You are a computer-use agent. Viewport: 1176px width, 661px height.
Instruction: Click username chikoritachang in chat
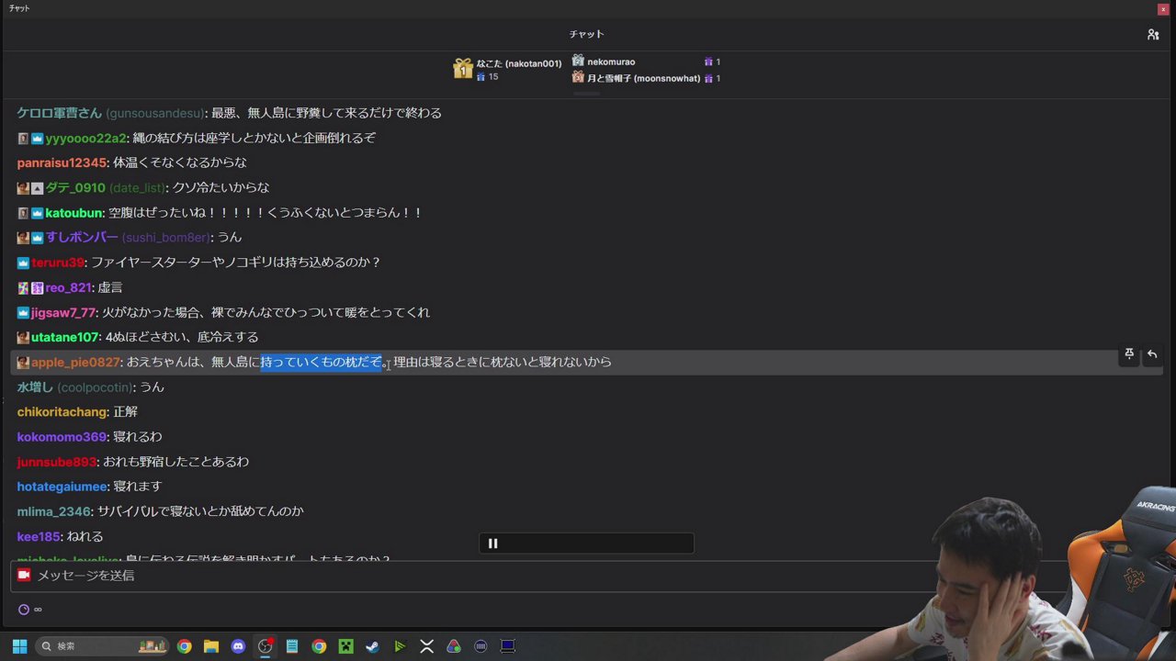pos(62,412)
